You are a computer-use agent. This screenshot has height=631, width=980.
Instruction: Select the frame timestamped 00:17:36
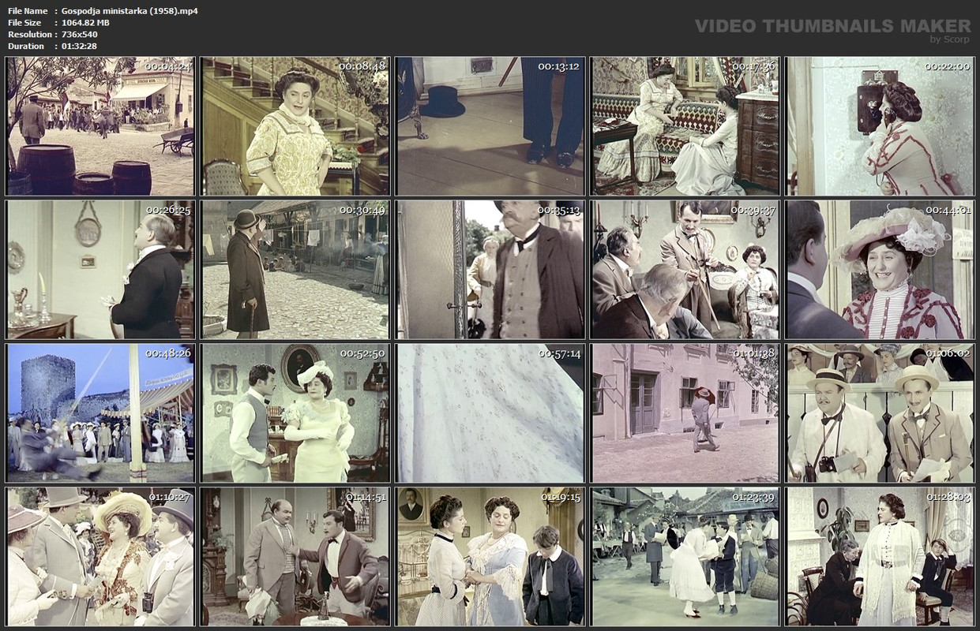coord(685,125)
